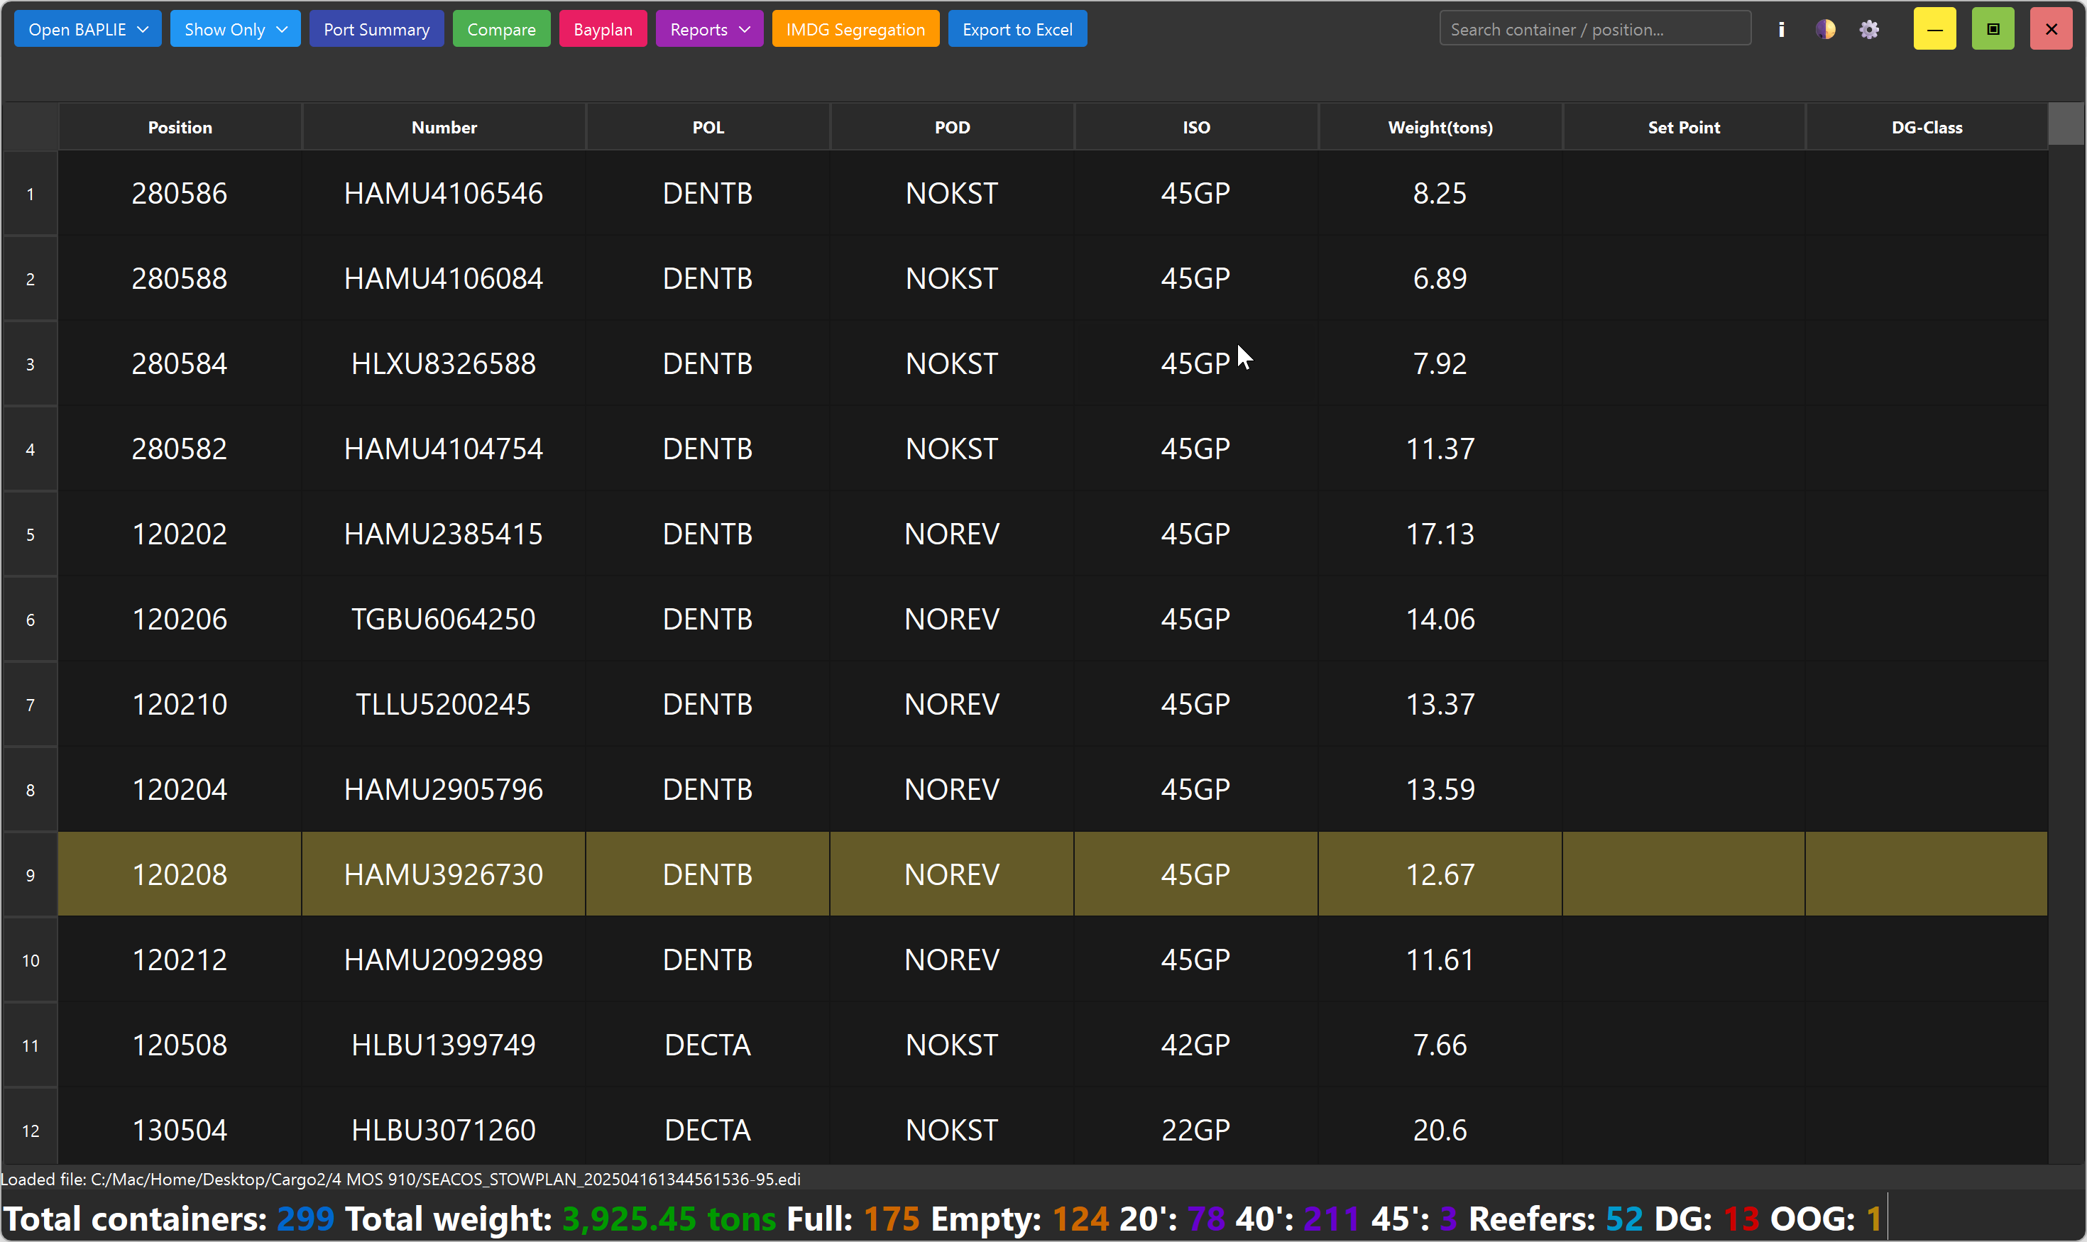
Task: Click container number HLXU8326588
Action: pos(444,363)
